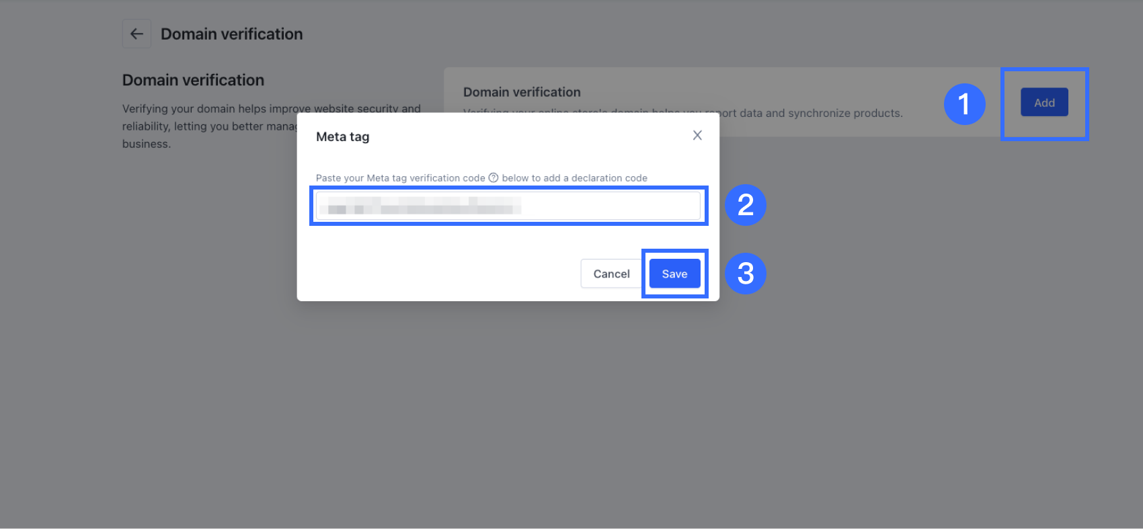Click the help question mark icon
The image size is (1143, 529).
click(494, 177)
